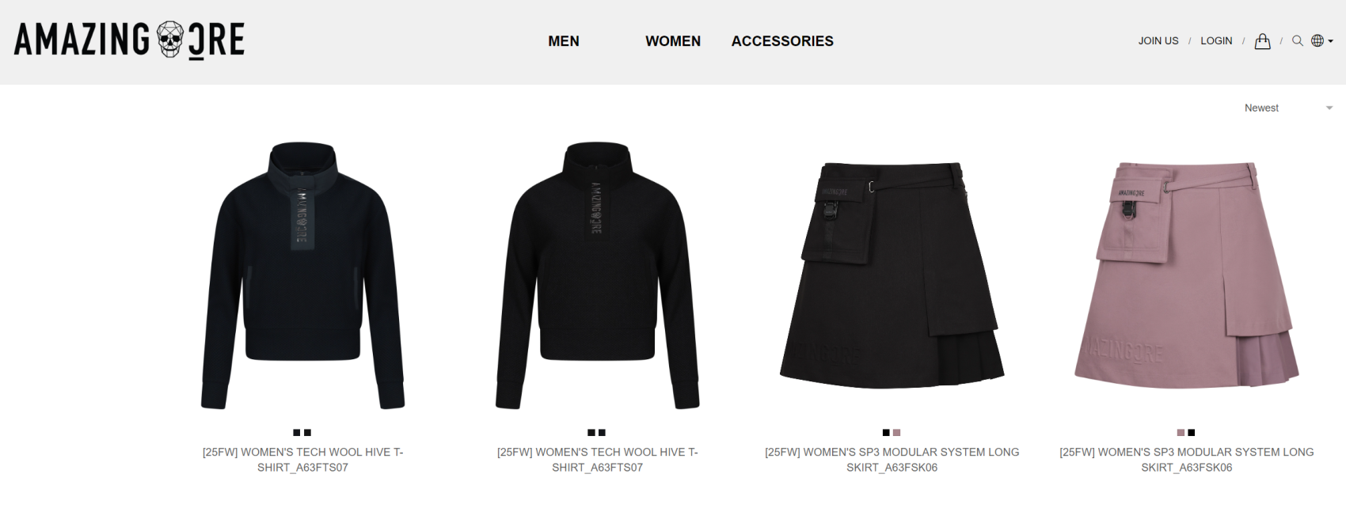1346x508 pixels.
Task: Select first swatch under first wool T-shirt
Action: [x=297, y=433]
